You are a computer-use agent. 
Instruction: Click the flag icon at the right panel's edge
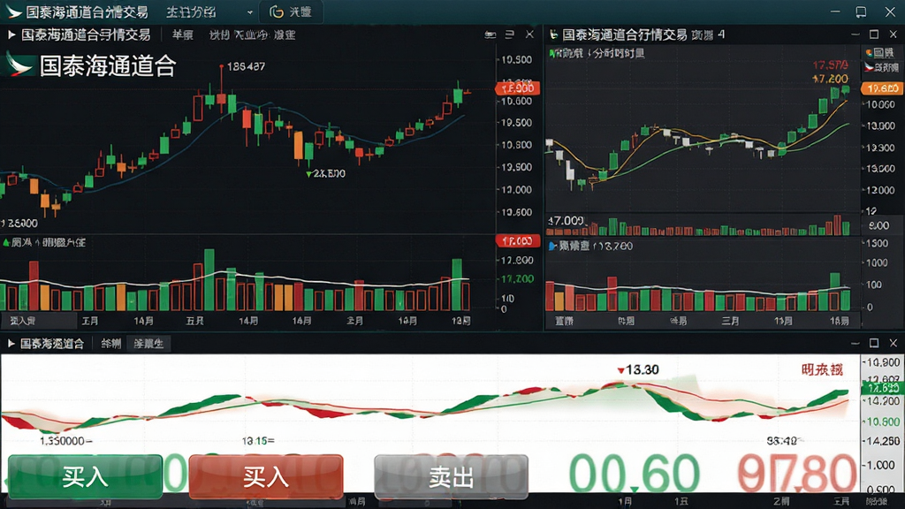pos(869,67)
